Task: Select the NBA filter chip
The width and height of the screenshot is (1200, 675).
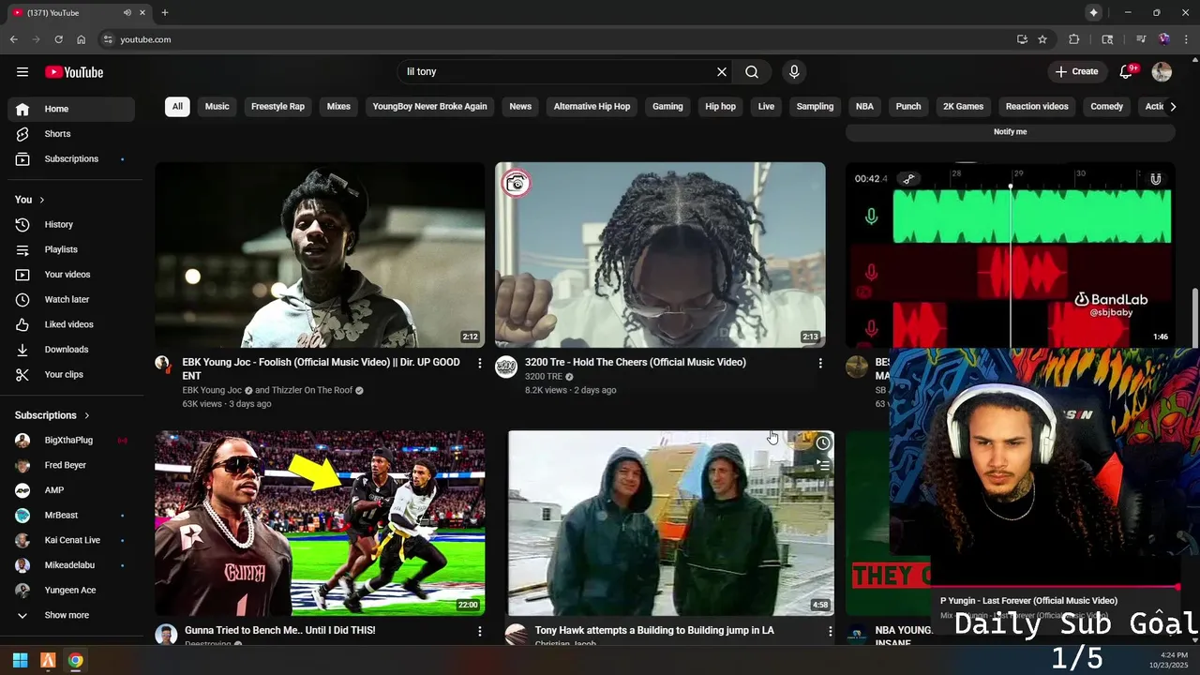Action: click(864, 107)
